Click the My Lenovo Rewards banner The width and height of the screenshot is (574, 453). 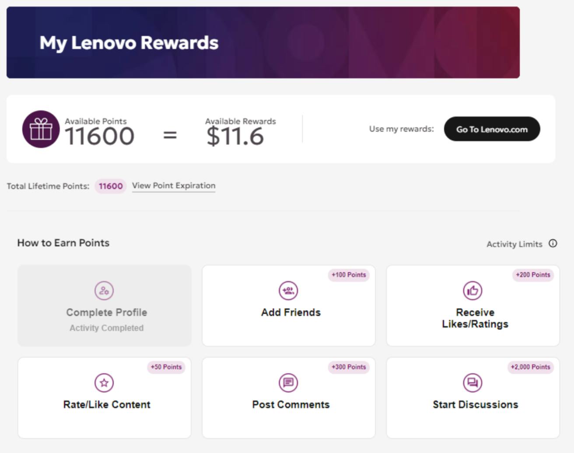coord(263,42)
